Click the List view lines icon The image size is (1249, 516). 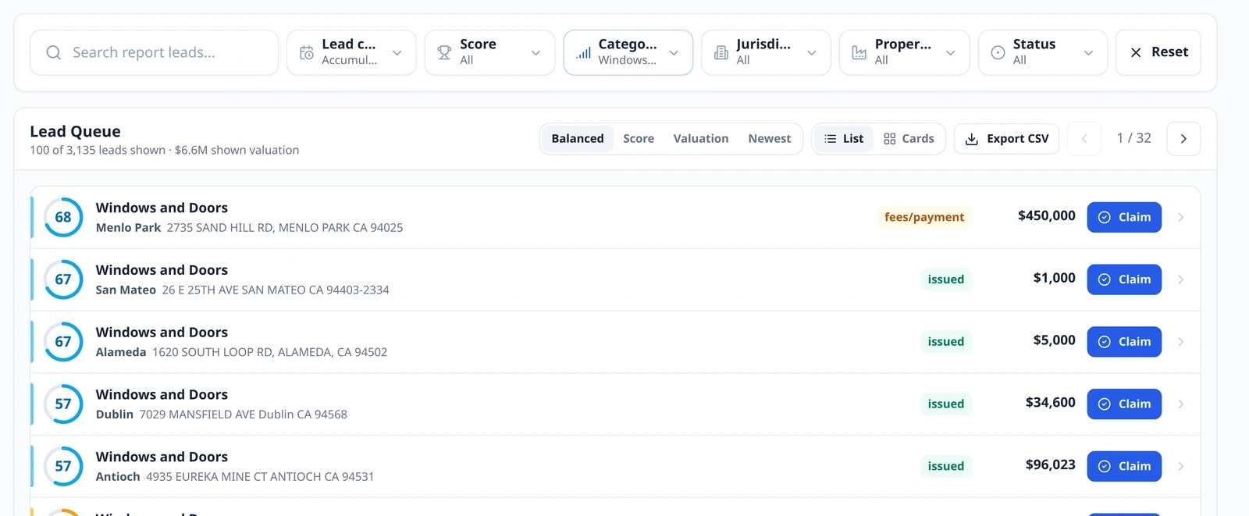click(831, 139)
